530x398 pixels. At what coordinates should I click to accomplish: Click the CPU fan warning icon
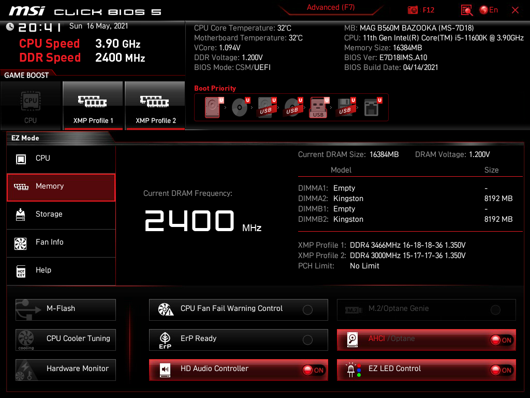[166, 309]
